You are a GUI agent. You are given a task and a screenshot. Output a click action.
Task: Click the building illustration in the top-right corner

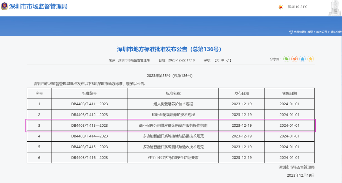[x=334, y=8]
